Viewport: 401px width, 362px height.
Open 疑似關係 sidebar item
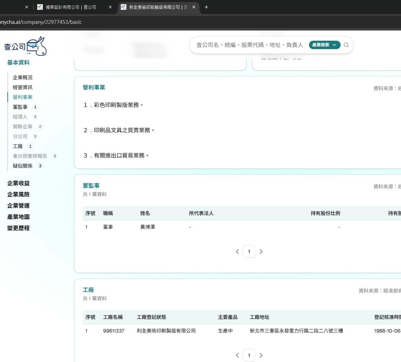23,166
